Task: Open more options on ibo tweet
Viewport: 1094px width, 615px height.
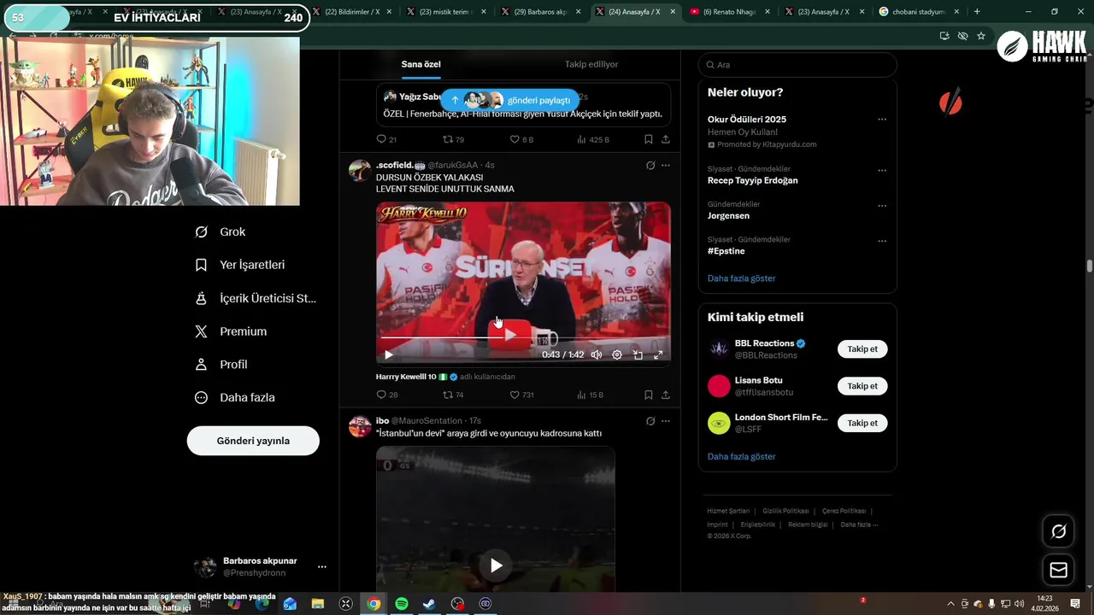Action: [x=666, y=421]
